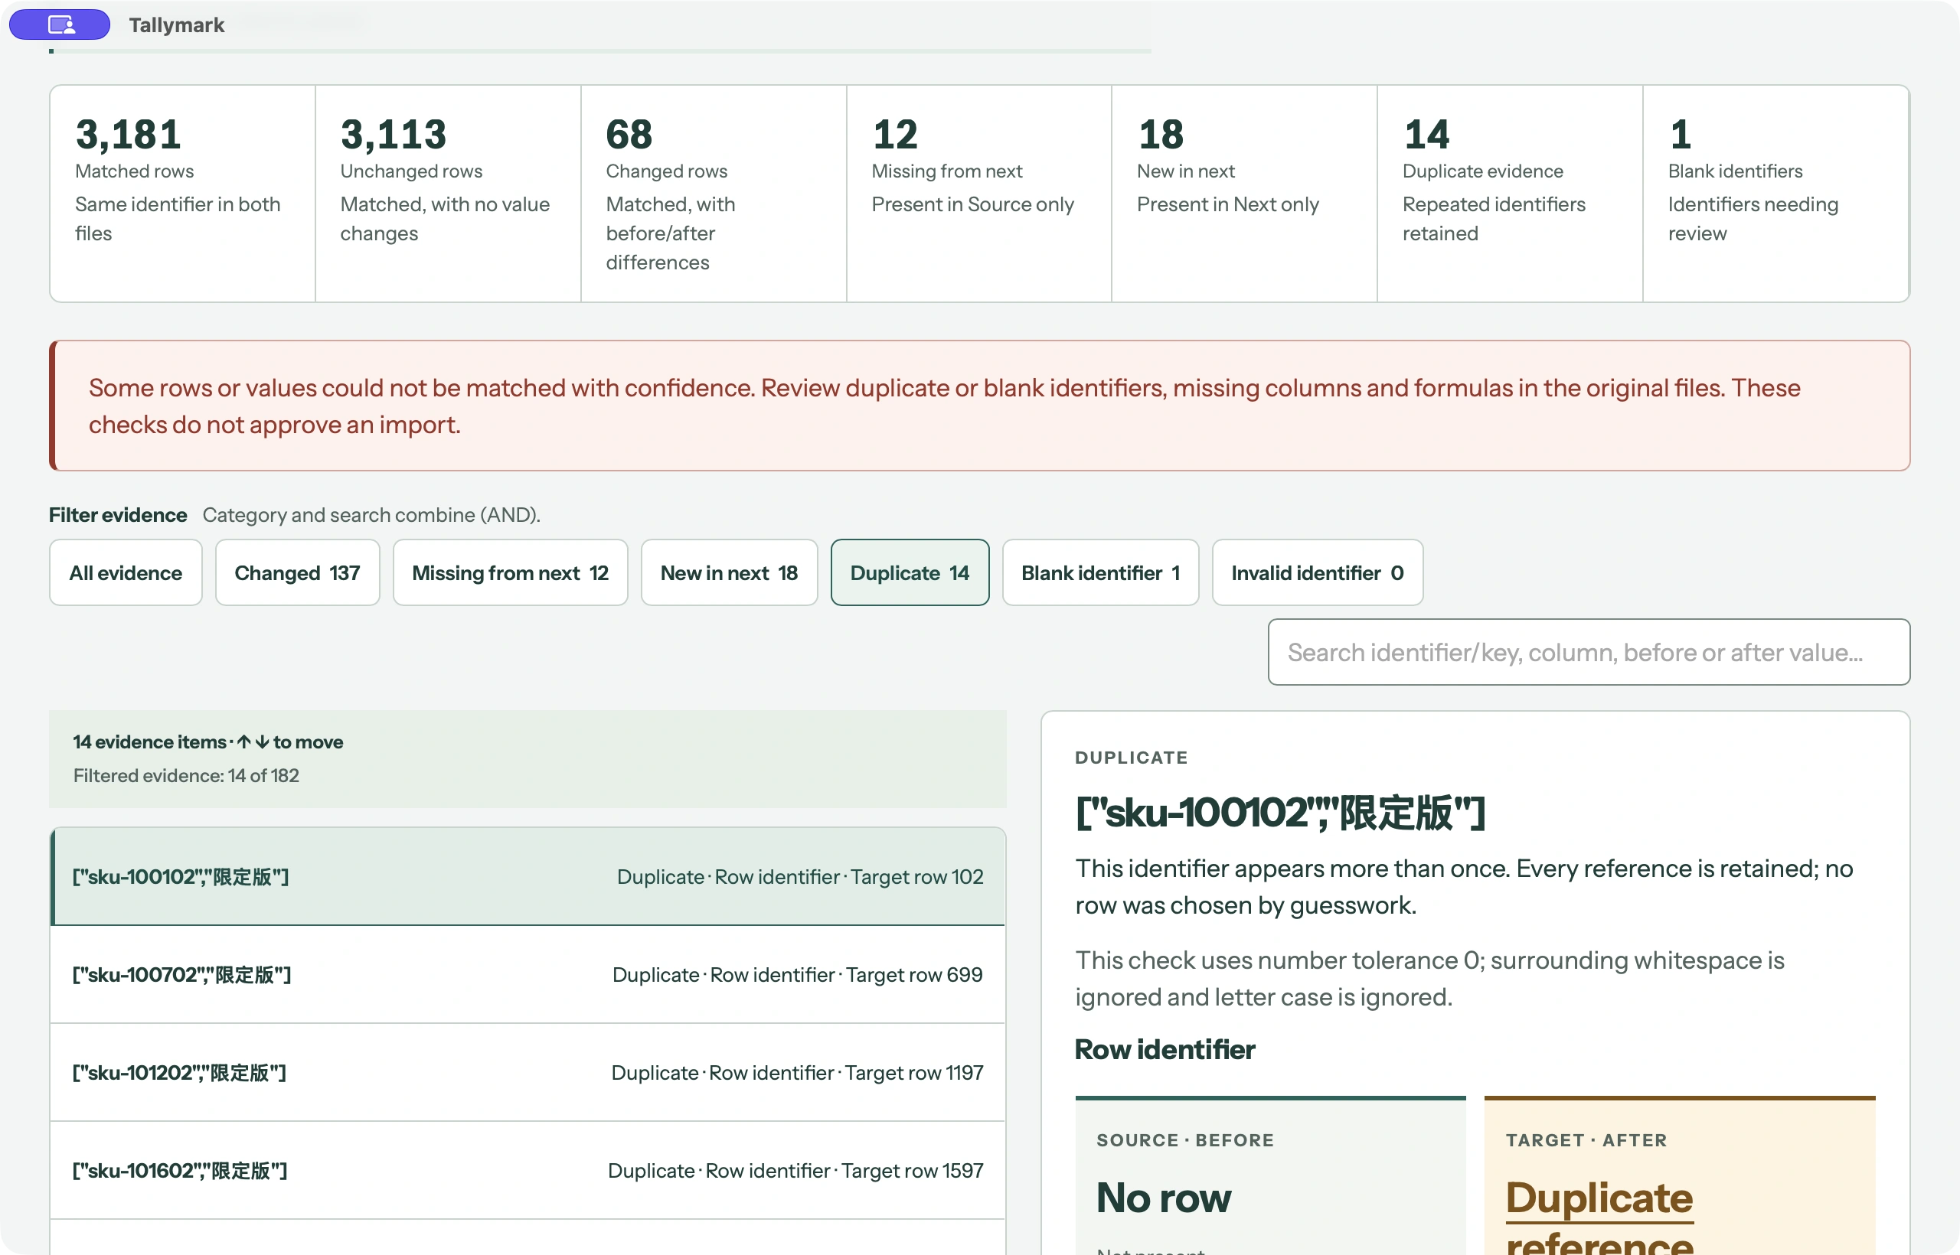1960x1255 pixels.
Task: Open evidence row sku-100702 target row 699
Action: coord(528,975)
